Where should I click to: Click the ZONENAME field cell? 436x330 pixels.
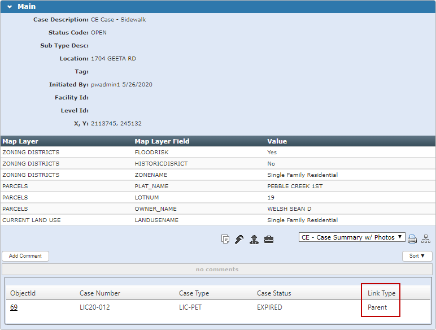coord(151,175)
